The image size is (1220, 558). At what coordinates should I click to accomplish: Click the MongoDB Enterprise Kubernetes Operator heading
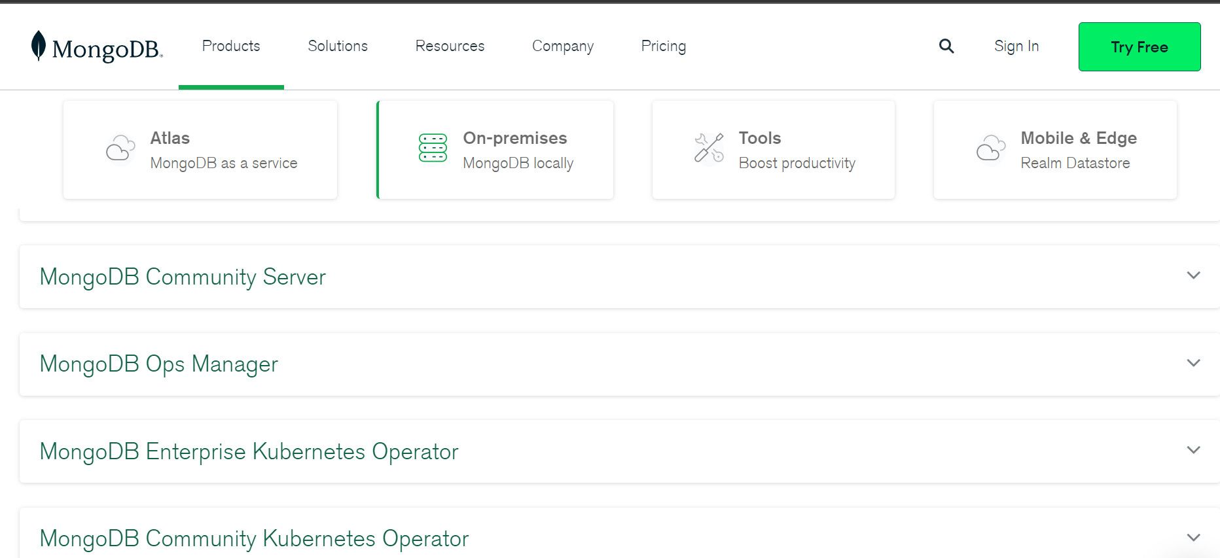click(x=249, y=451)
